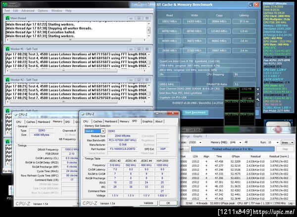Click the CPU-Z icon in SPD window title
This screenshot has width=297, height=217.
tap(83, 114)
